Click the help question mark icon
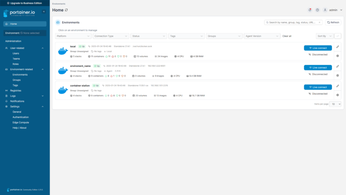The image size is (346, 195). coord(317,10)
